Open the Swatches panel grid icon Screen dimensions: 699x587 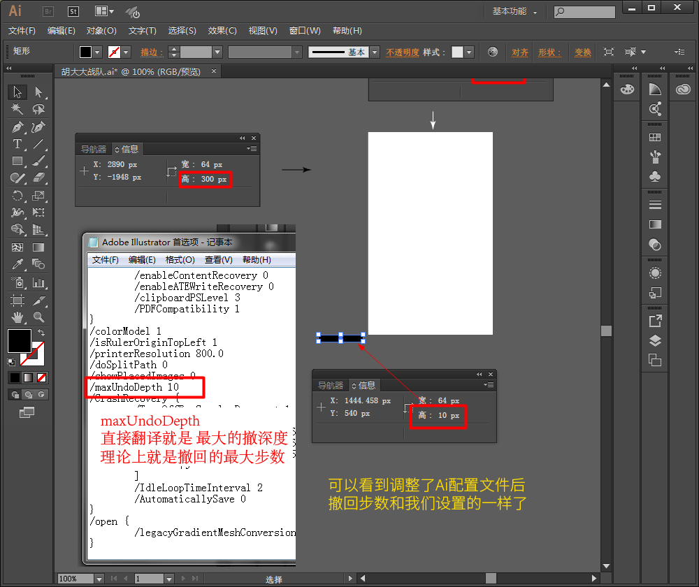[x=655, y=137]
